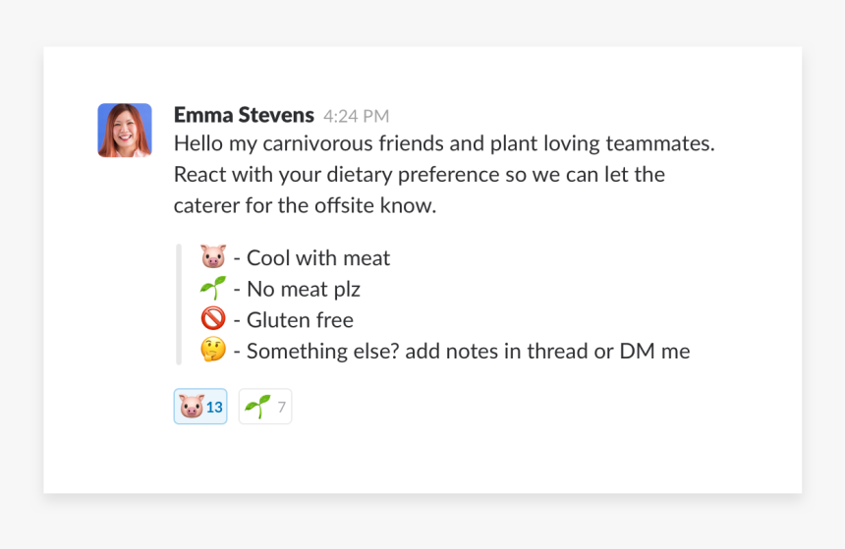Click the seedling icon inside the reaction button
Screen dimensions: 845x549
tap(257, 407)
